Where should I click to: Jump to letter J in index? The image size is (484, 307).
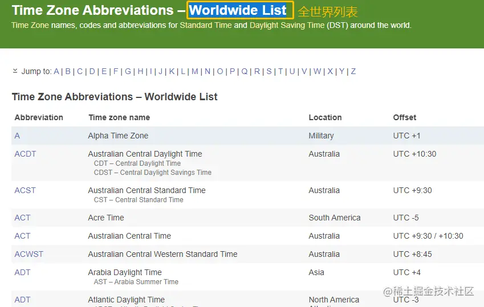(x=160, y=72)
